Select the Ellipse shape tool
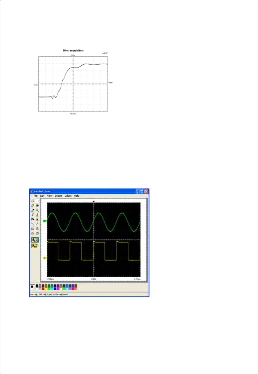 [33, 233]
